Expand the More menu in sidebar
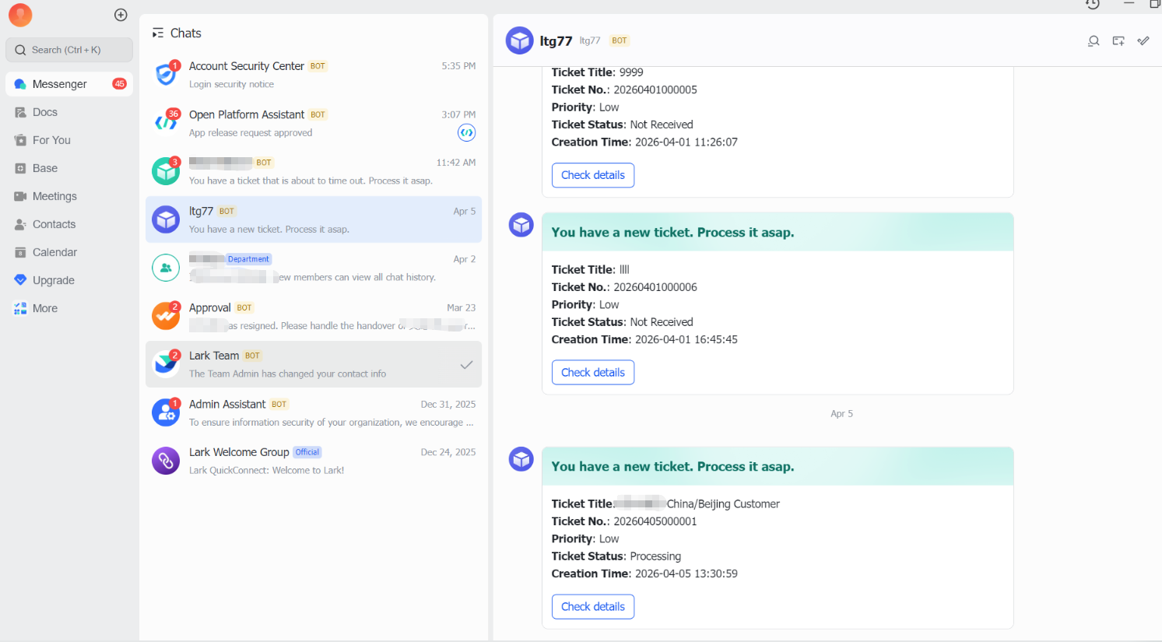 click(44, 308)
